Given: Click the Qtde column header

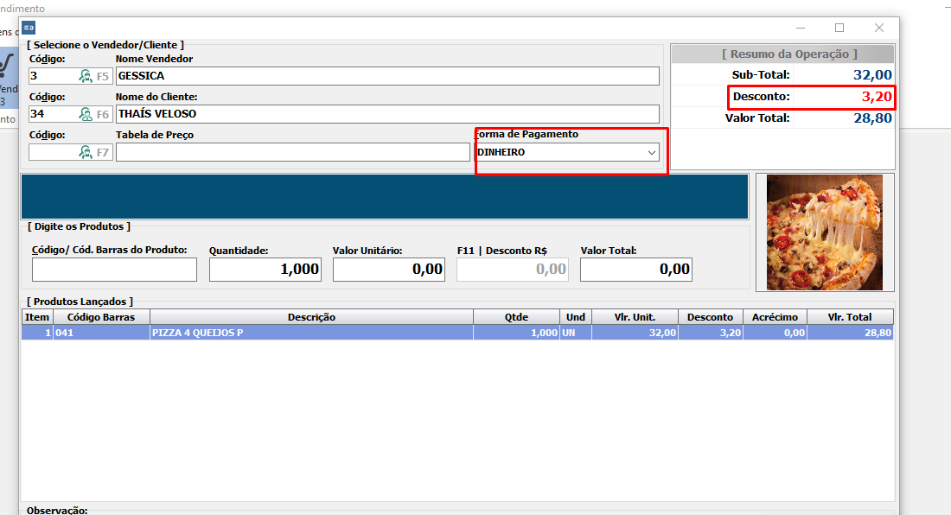Looking at the screenshot, I should pos(516,317).
